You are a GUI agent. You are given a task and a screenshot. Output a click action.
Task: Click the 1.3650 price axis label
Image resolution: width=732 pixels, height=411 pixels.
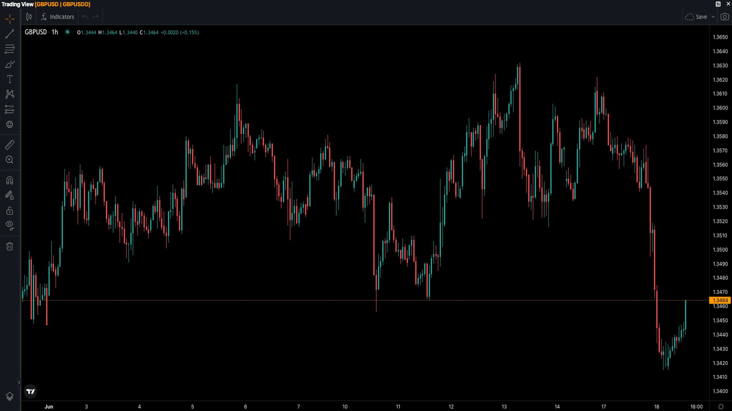[720, 37]
